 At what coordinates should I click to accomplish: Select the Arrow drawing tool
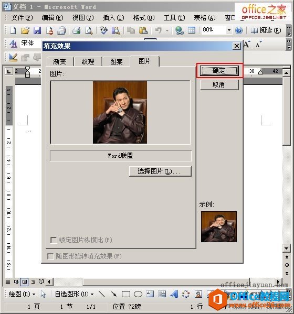click(x=114, y=294)
